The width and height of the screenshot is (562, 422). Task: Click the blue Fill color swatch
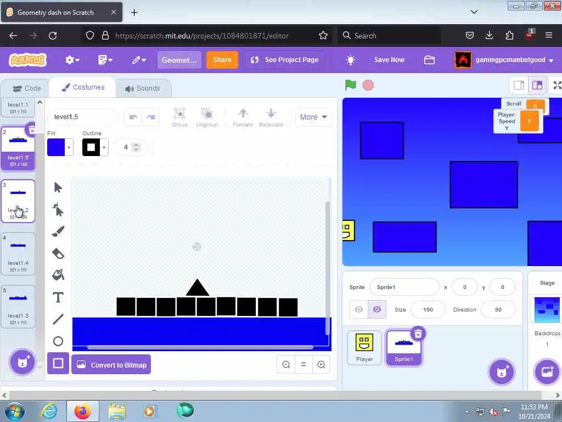(56, 147)
